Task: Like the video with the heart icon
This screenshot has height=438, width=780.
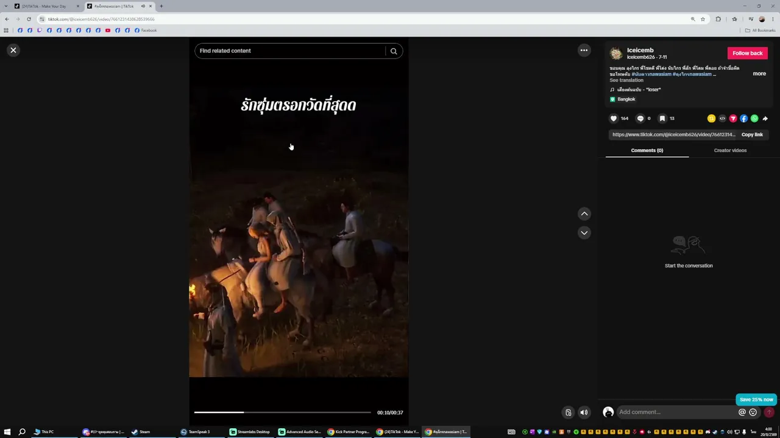Action: pyautogui.click(x=614, y=119)
